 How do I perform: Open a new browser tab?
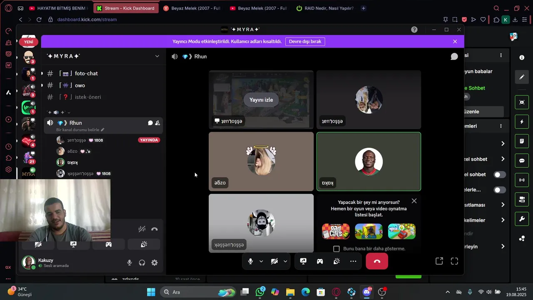(364, 8)
